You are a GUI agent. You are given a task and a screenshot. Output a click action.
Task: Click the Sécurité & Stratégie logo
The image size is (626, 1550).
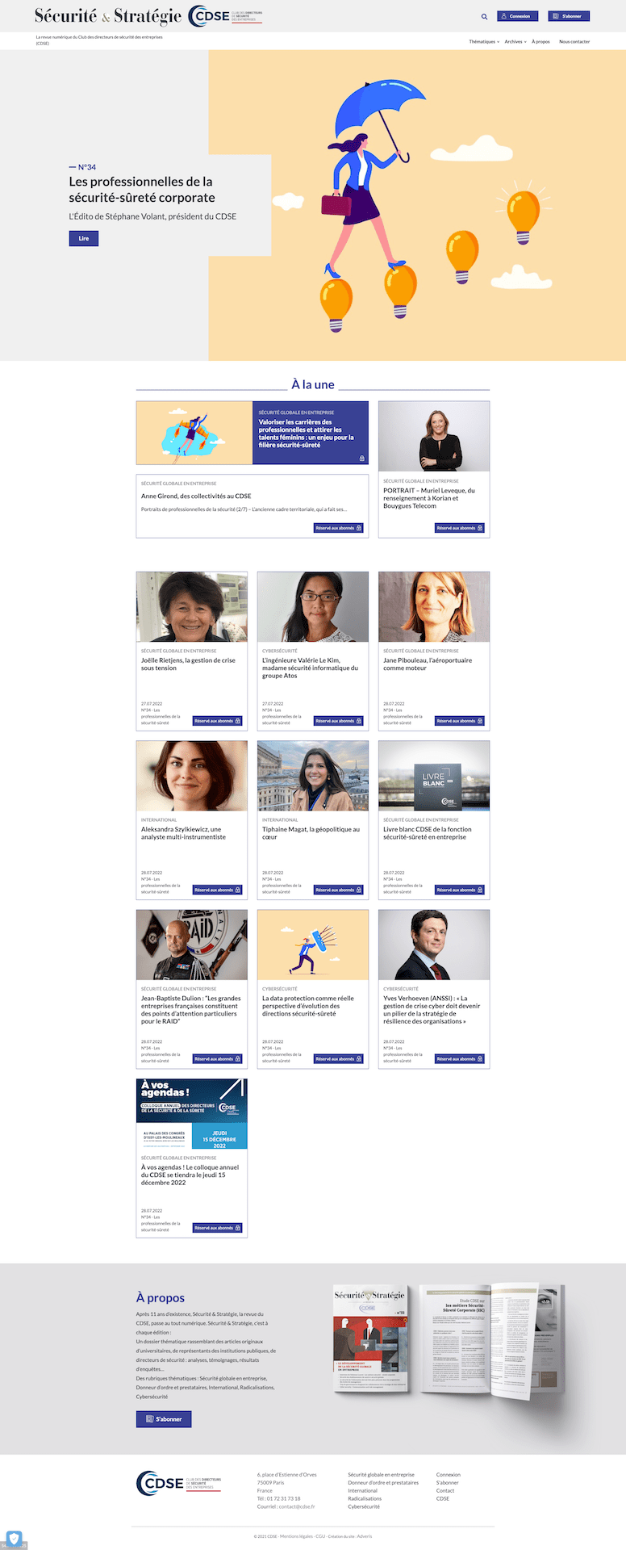point(108,16)
